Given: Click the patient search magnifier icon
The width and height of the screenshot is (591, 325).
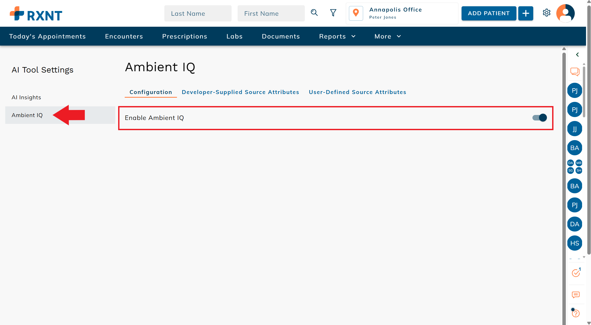Looking at the screenshot, I should [x=314, y=13].
